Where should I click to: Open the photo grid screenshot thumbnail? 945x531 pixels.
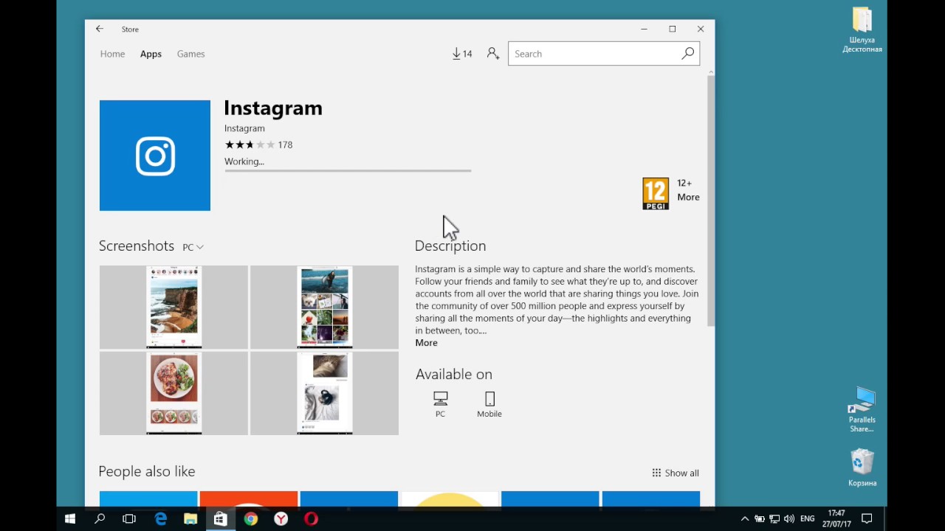[x=324, y=307]
